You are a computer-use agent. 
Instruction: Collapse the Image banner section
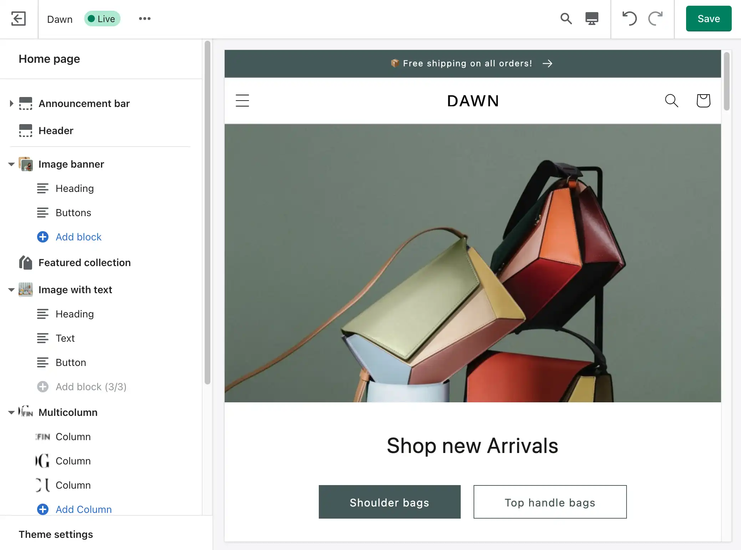(x=11, y=163)
